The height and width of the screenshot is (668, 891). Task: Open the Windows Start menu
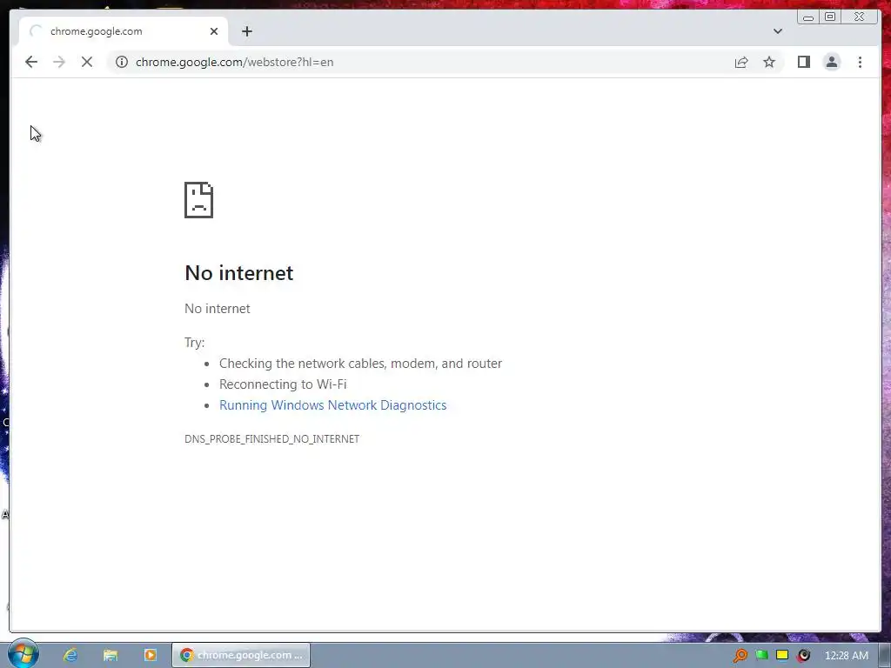click(23, 654)
